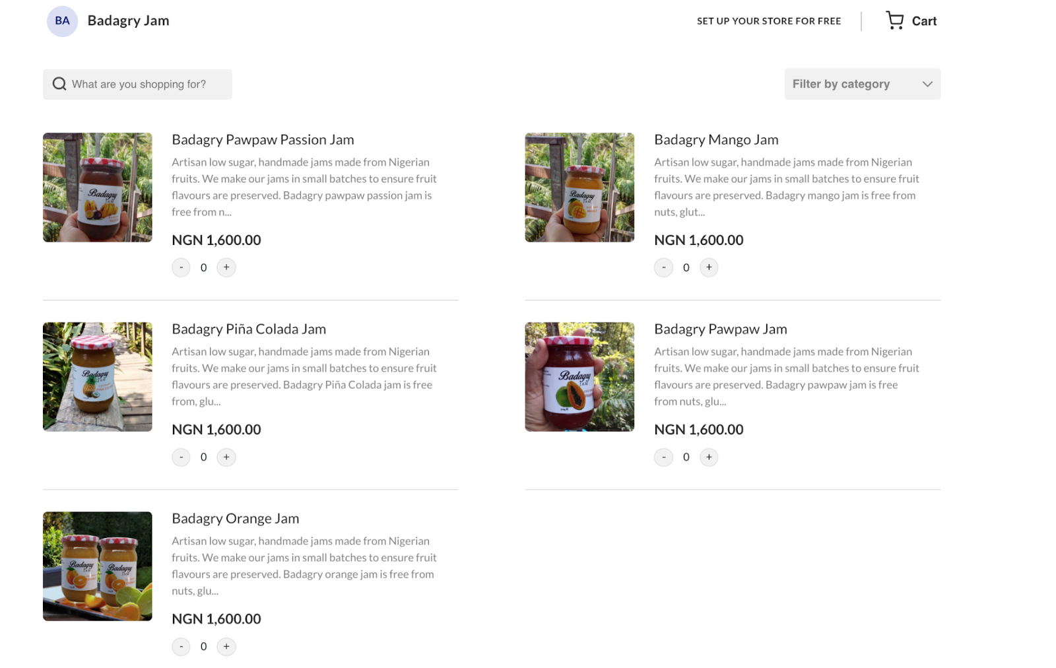Viewport: 1056px width, 668px height.
Task: Focus the 'What are you shopping for?' search field
Action: (x=137, y=84)
